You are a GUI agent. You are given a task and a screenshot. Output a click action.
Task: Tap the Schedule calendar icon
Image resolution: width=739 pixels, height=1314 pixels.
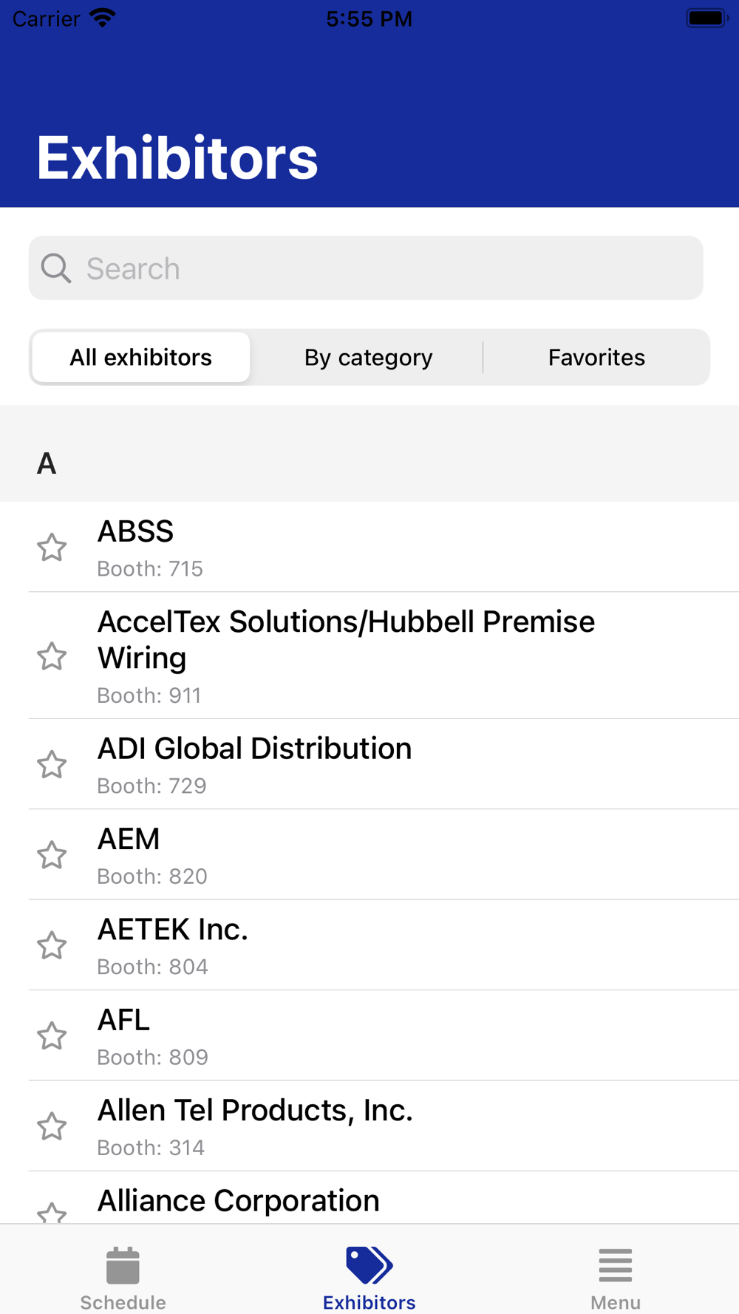123,1266
